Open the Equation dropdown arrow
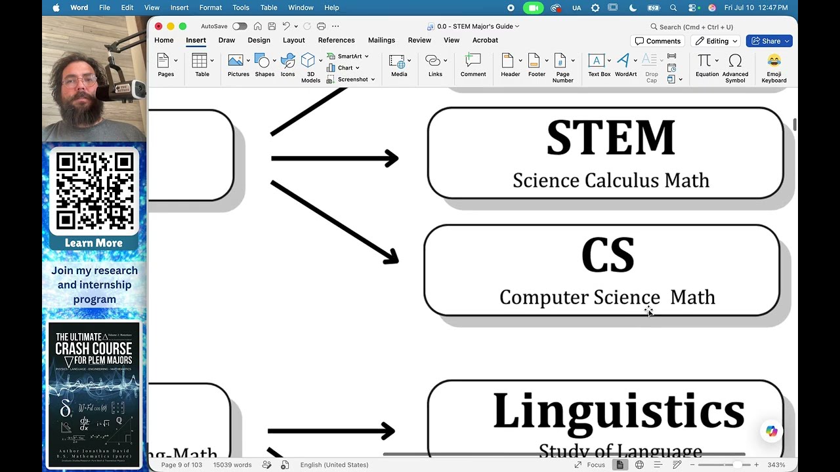The image size is (840, 472). [x=717, y=60]
